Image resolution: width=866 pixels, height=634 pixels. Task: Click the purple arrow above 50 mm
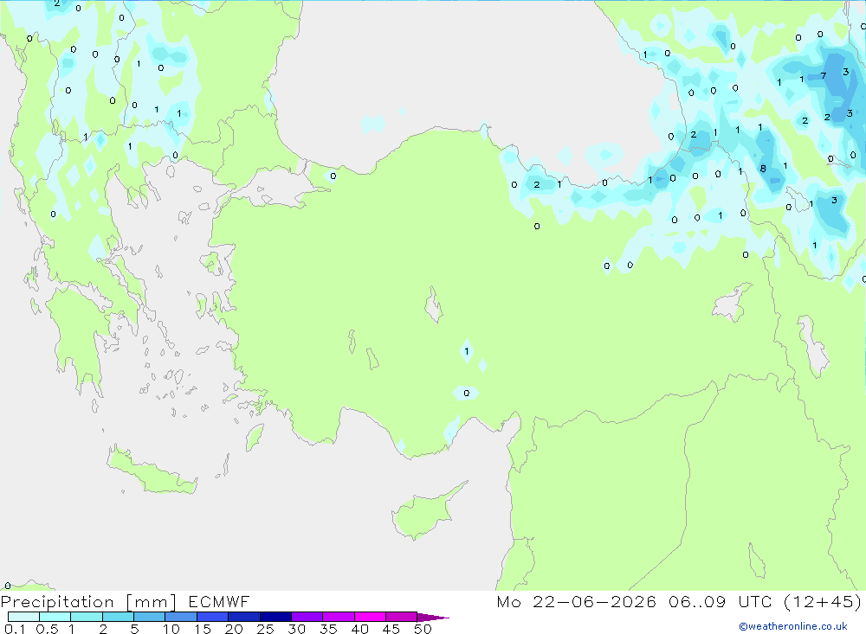click(x=433, y=617)
